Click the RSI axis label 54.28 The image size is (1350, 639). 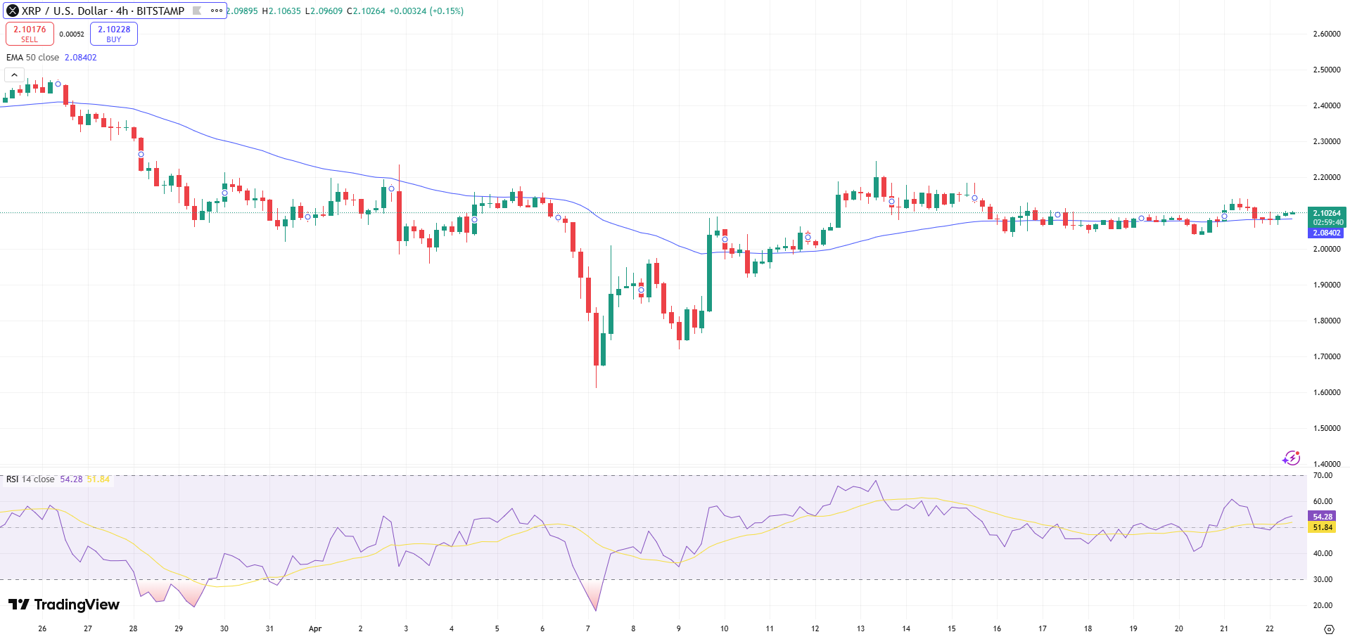point(1323,517)
